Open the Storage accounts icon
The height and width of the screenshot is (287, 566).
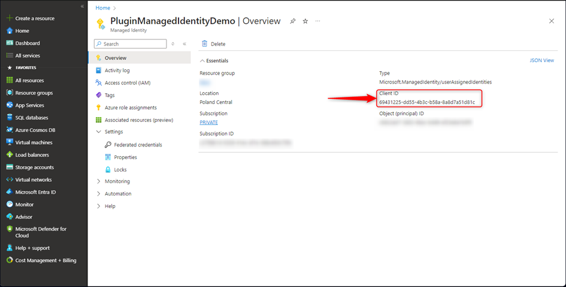(x=10, y=167)
